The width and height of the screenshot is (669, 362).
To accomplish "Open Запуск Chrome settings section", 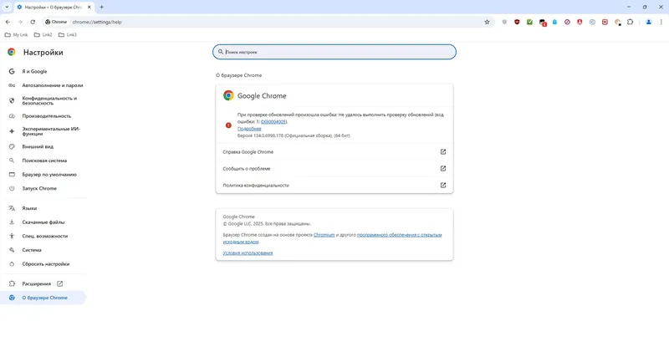I will click(39, 188).
